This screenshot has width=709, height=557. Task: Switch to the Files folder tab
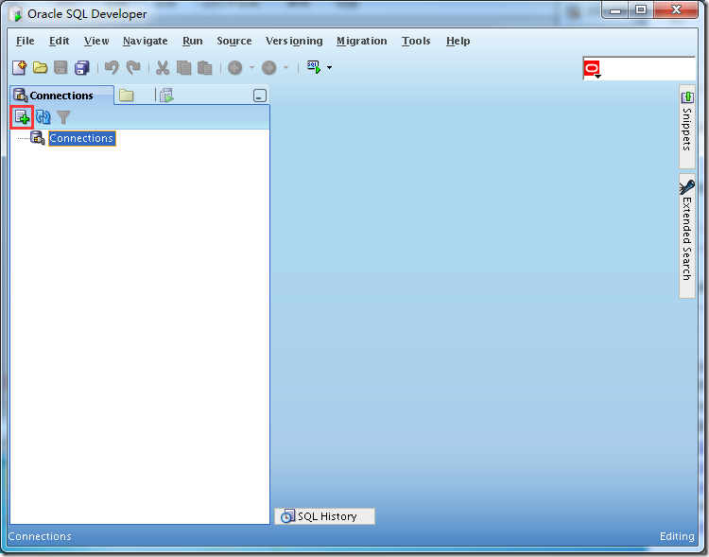[127, 96]
